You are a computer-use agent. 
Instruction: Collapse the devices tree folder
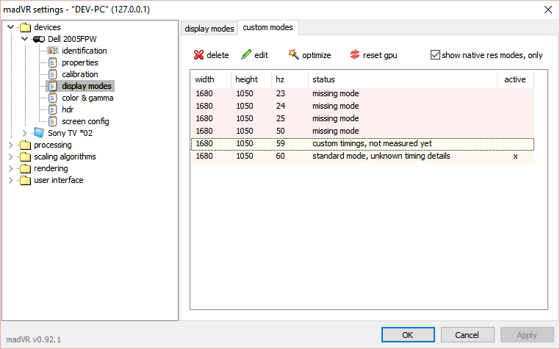coord(10,27)
